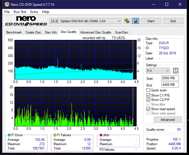Viewport: 189px width, 155px height.
Task: Click the disc date 20 Oct 2019
Action: coord(167,53)
